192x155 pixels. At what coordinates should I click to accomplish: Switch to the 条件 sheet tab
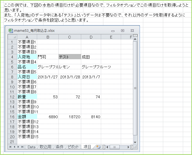[60, 147]
